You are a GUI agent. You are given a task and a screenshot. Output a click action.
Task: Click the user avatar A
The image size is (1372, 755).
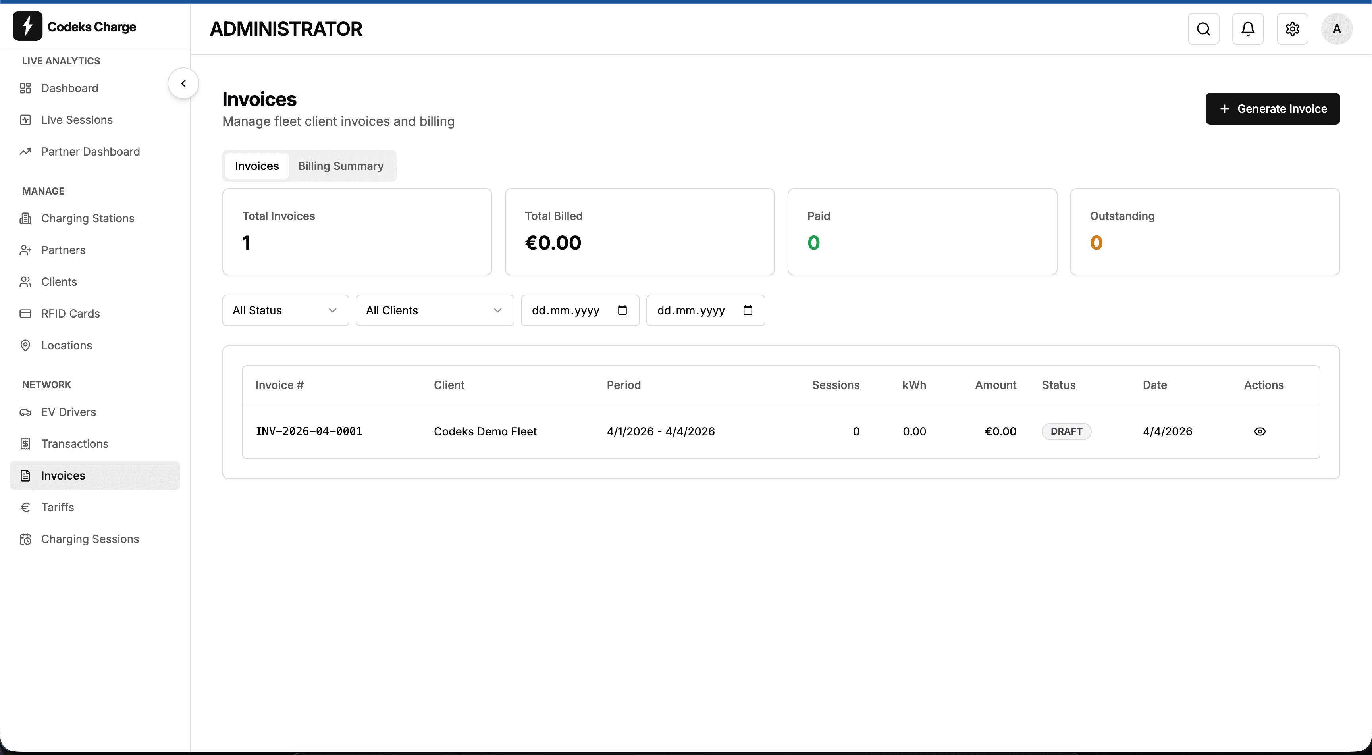coord(1337,29)
